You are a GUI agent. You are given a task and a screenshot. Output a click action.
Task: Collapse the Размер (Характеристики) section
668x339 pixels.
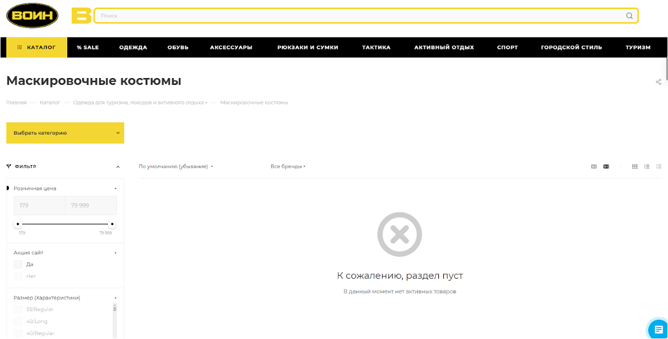click(116, 298)
